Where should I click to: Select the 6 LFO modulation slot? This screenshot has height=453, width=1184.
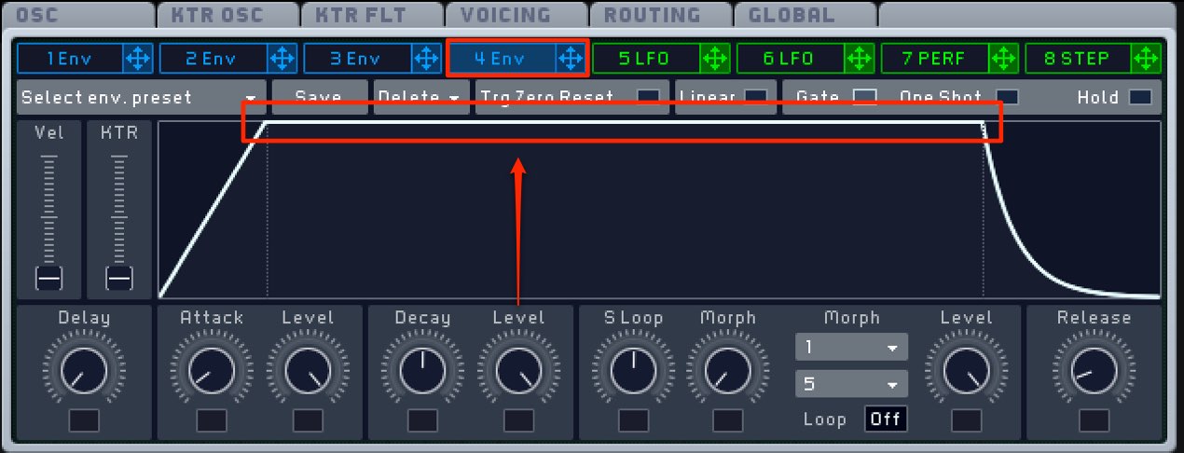tap(792, 59)
